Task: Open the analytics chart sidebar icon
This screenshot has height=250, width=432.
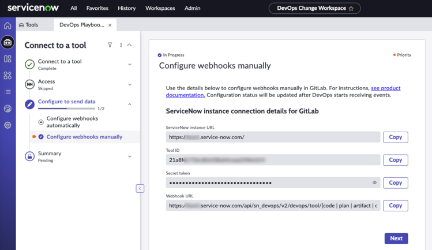Action: tap(7, 109)
